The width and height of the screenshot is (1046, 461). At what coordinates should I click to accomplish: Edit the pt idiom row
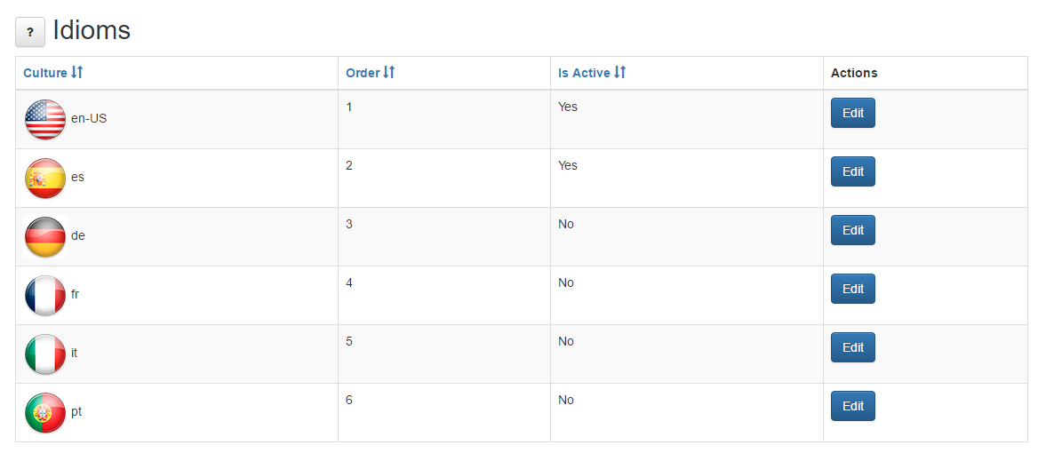pos(852,406)
